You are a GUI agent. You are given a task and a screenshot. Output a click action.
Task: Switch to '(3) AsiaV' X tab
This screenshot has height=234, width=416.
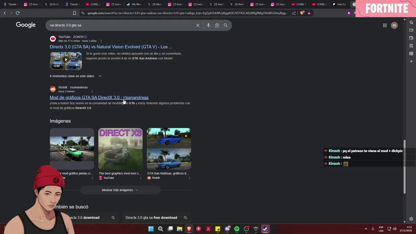click(217, 4)
